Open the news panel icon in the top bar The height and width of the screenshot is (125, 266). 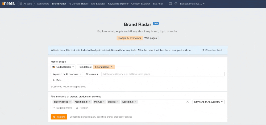(x=170, y=4)
